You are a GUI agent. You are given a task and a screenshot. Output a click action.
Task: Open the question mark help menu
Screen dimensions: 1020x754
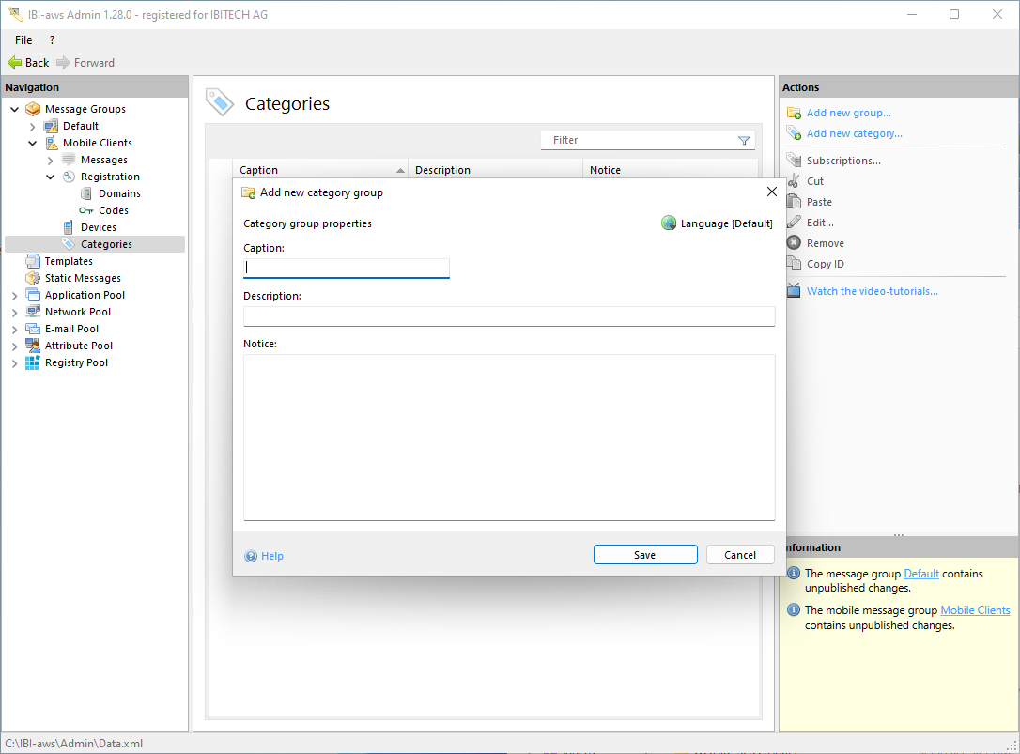52,40
